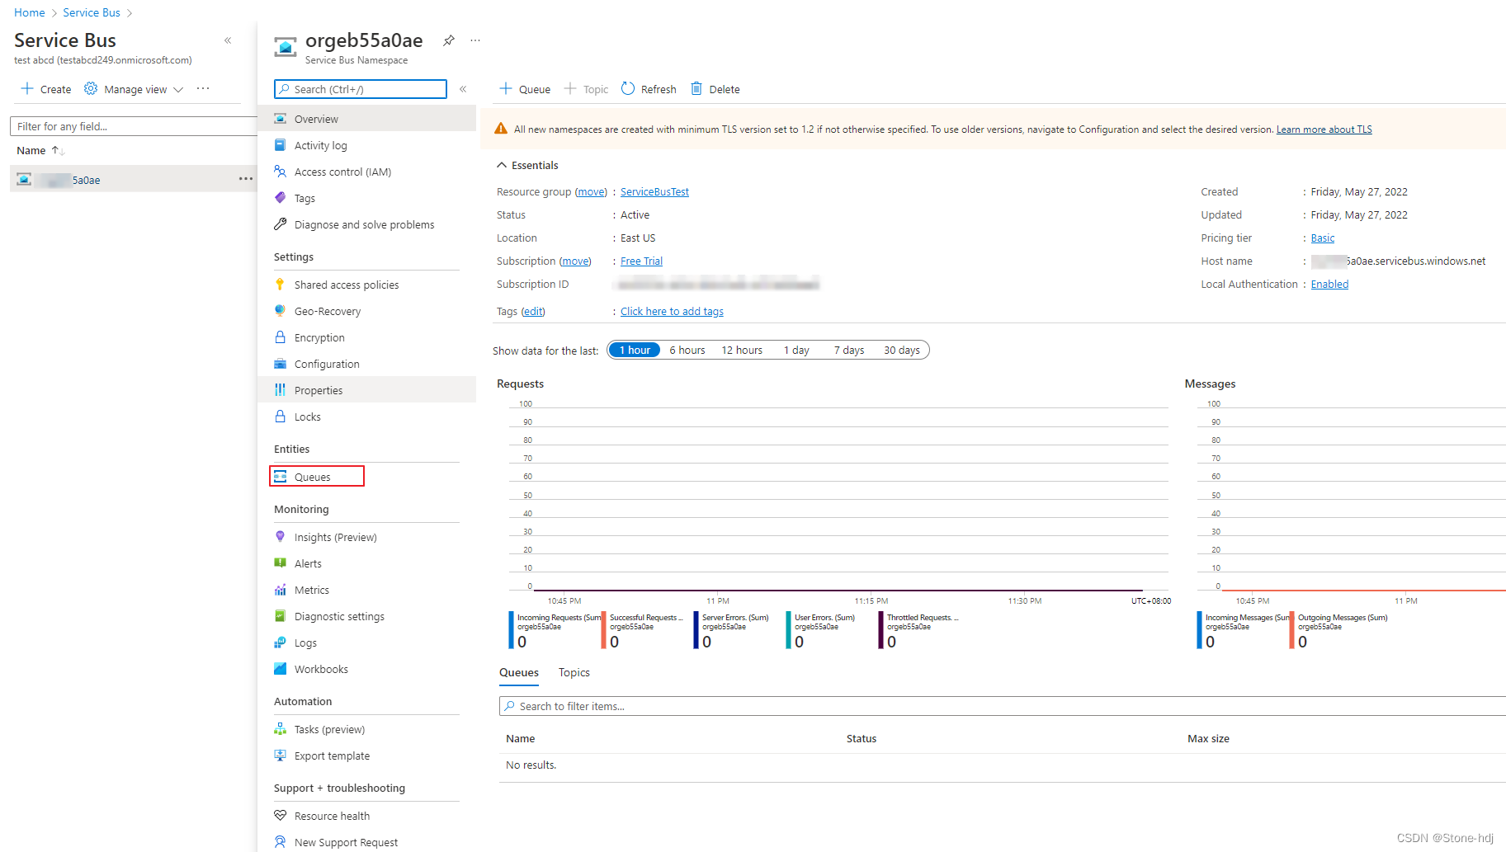1506x852 pixels.
Task: Select the 12 hours time range
Action: pyautogui.click(x=742, y=350)
